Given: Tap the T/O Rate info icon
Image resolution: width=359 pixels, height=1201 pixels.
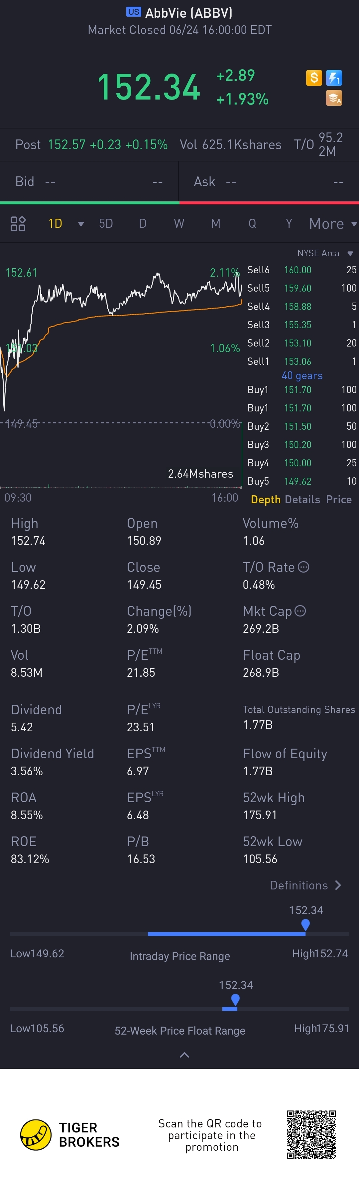Looking at the screenshot, I should 303,567.
